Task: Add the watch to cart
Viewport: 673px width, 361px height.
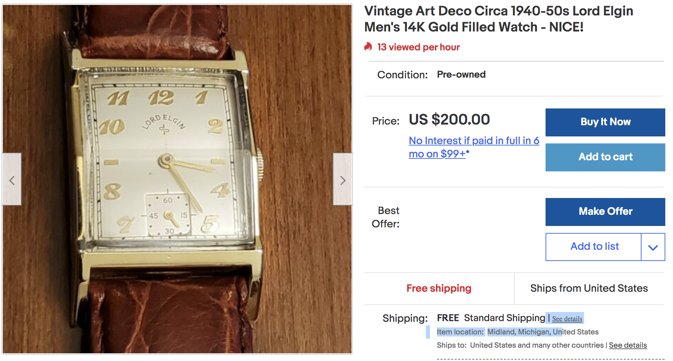Action: coord(605,157)
